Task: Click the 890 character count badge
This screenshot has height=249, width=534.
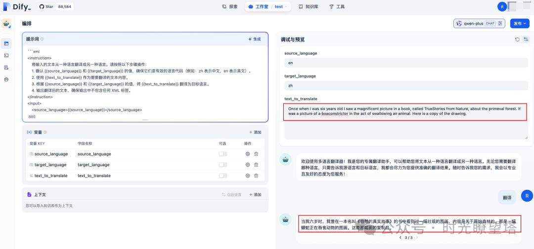Action: (32, 117)
